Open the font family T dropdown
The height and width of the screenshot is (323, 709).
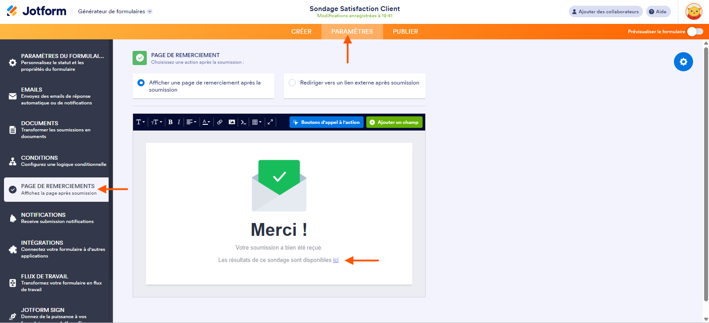click(x=141, y=122)
